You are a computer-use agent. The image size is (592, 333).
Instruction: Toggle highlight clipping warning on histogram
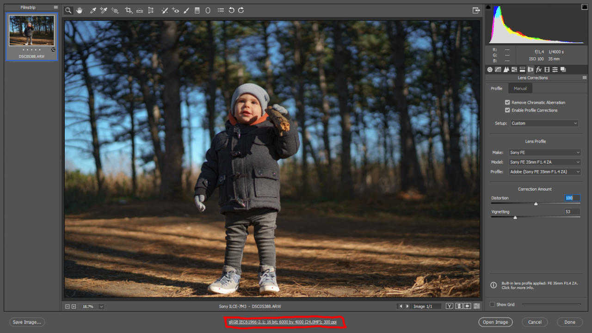(584, 7)
